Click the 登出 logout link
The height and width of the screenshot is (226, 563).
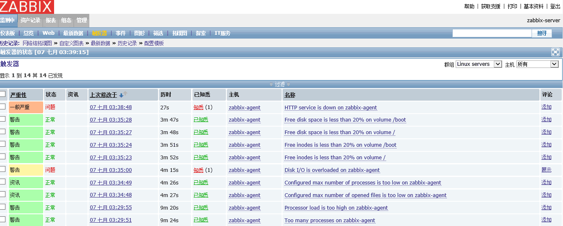coord(555,6)
